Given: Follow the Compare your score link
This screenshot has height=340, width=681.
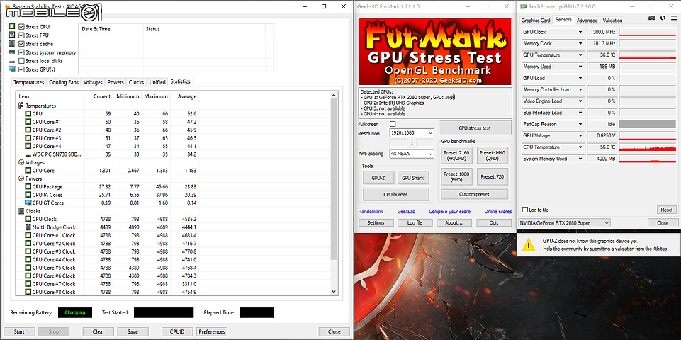Looking at the screenshot, I should click(449, 212).
